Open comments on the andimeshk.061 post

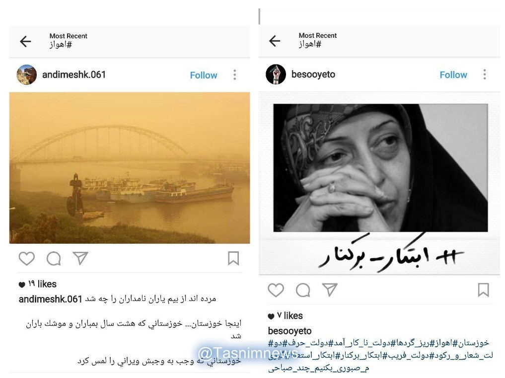point(54,258)
